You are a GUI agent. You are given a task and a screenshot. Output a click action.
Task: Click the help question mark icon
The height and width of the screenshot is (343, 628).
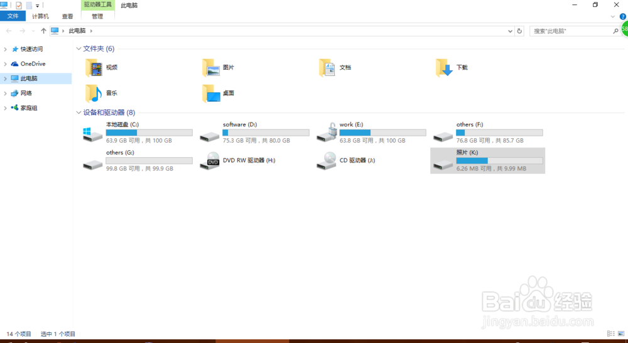[623, 16]
